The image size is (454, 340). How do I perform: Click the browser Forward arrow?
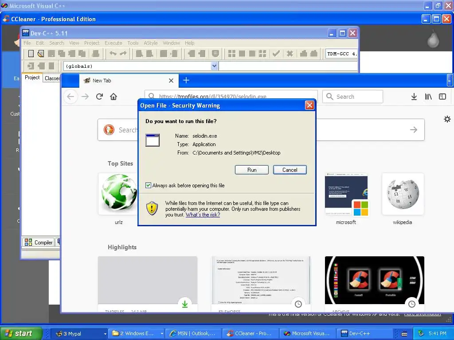pos(85,97)
